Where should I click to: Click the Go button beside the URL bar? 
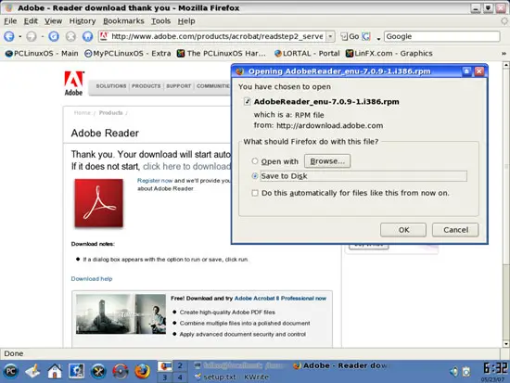pos(350,36)
